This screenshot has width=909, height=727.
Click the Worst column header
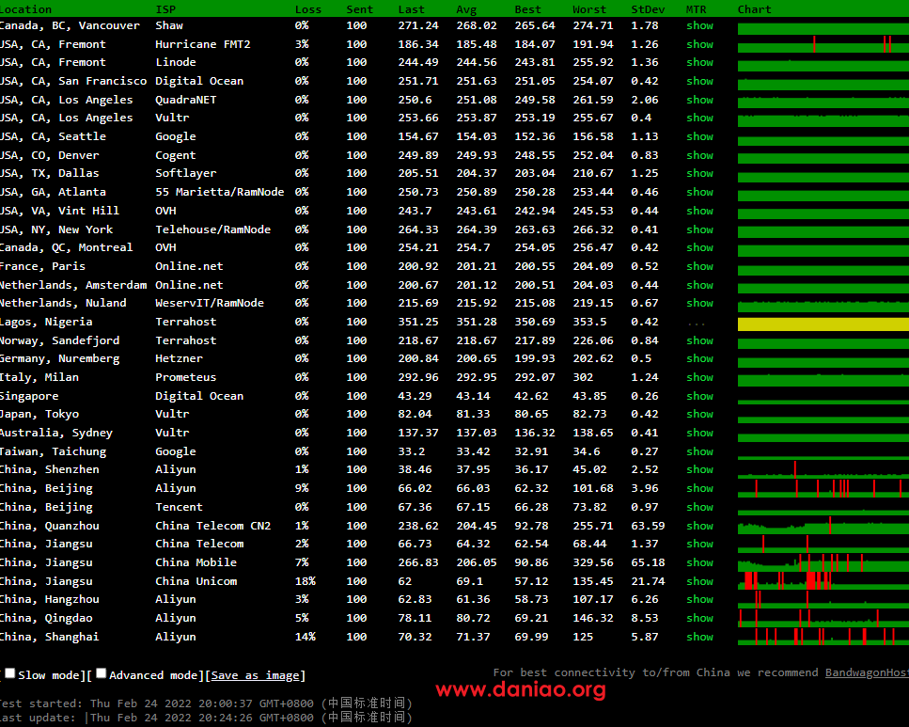coord(589,9)
